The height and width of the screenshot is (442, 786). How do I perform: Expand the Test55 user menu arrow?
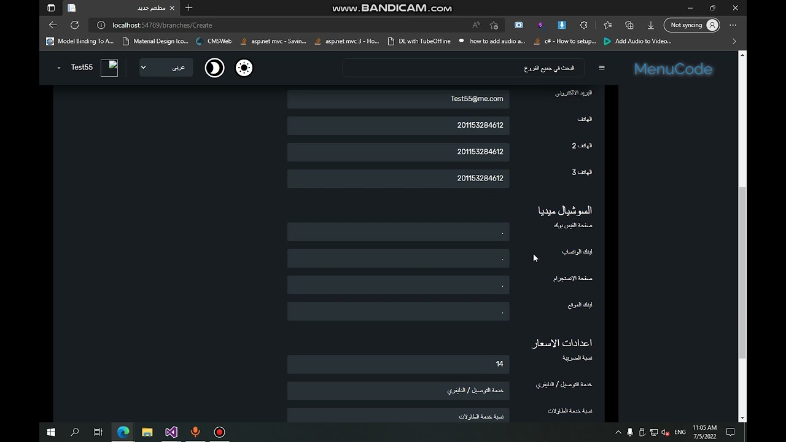tap(59, 68)
